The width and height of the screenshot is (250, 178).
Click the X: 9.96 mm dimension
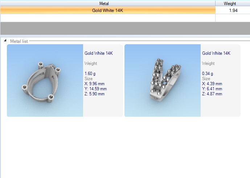click(95, 84)
